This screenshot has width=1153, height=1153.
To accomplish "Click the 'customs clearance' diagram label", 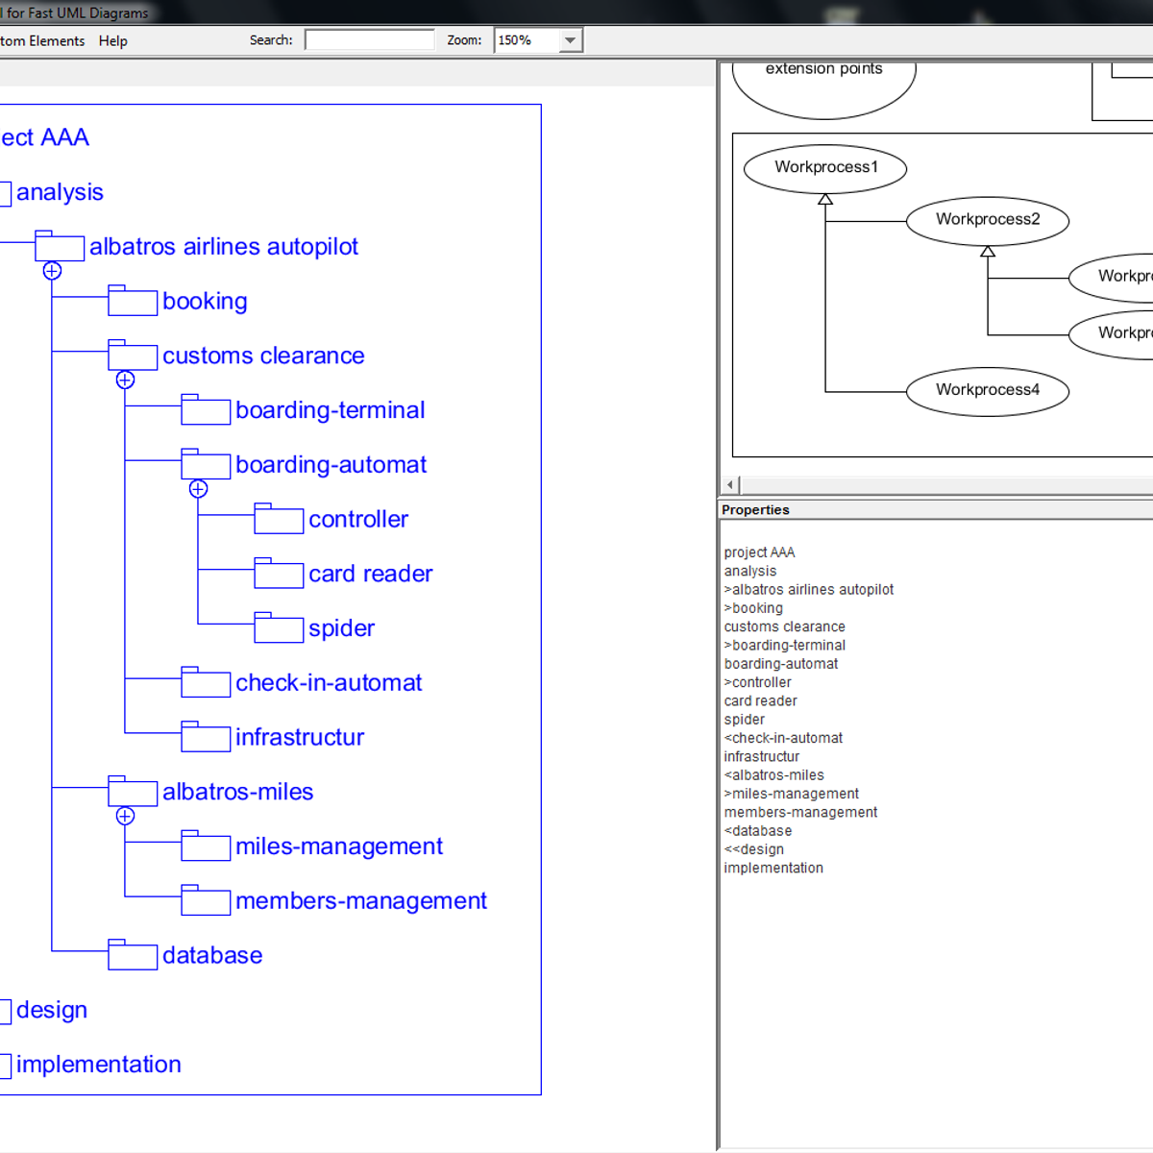I will coord(263,356).
